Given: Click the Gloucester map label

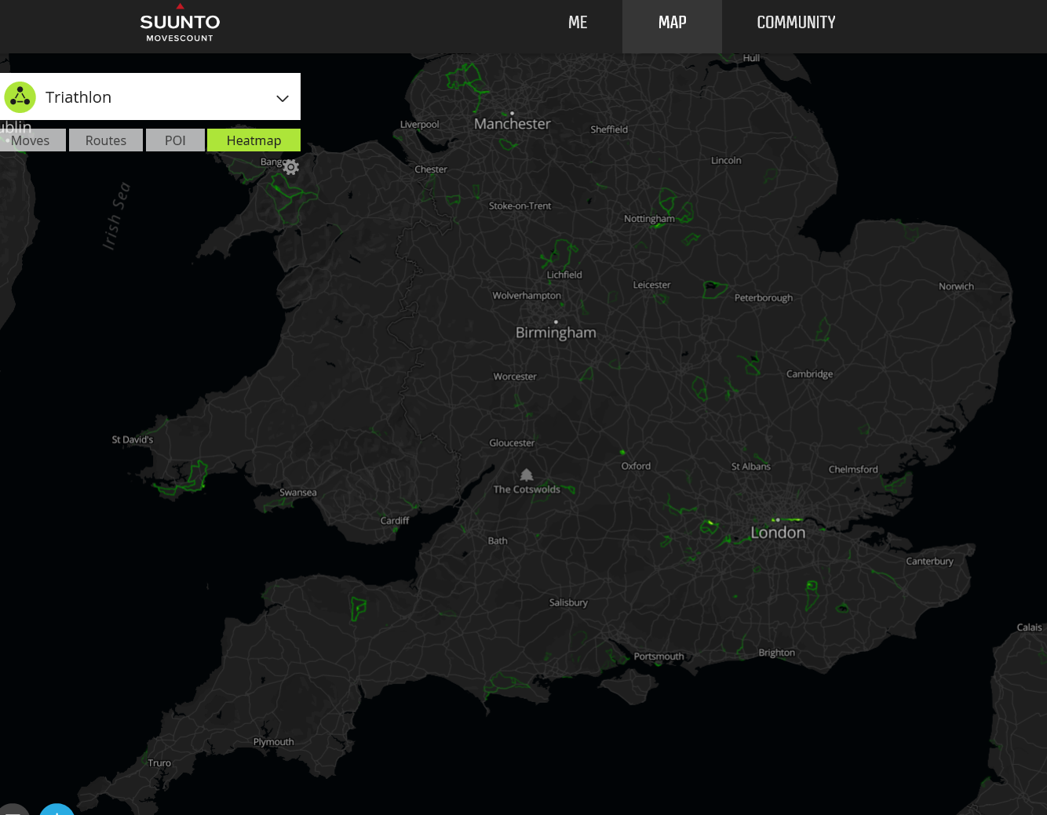Looking at the screenshot, I should click(x=512, y=443).
